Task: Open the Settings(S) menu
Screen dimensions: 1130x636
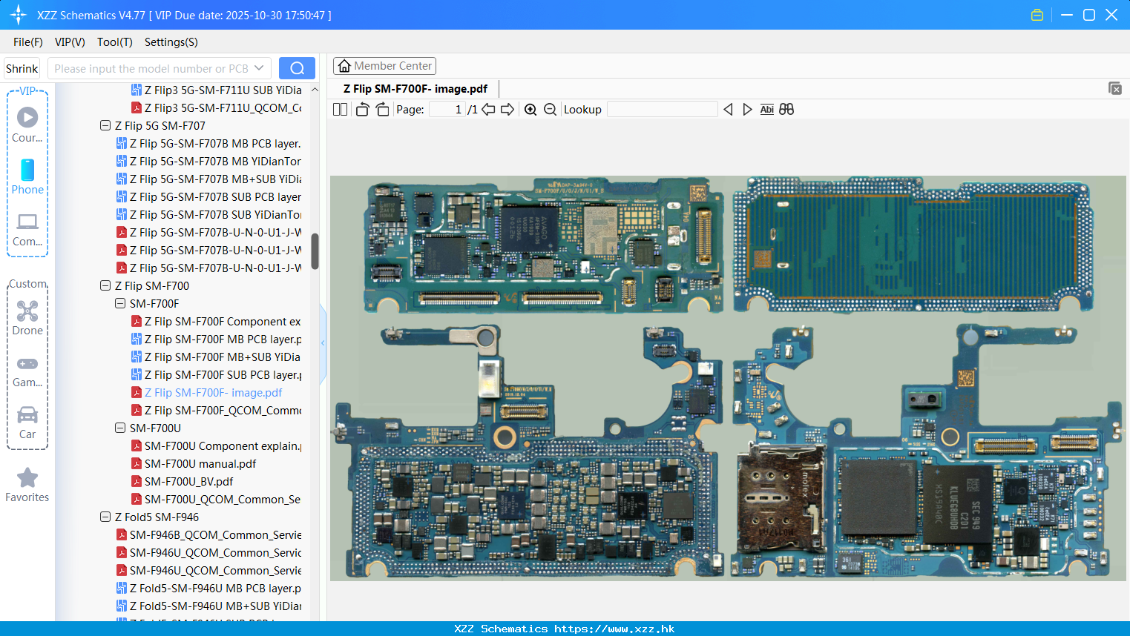Action: (x=171, y=42)
